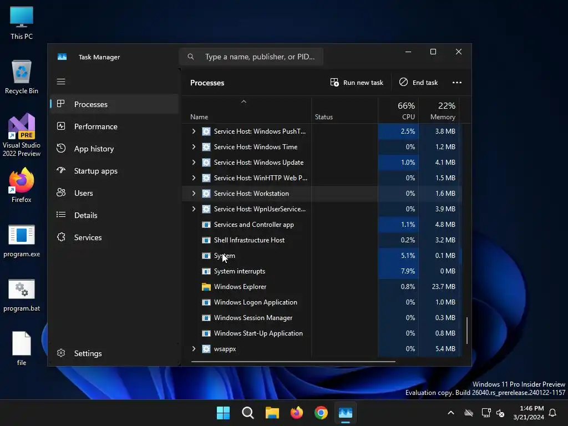Click the System interrupts process icon

(206, 271)
